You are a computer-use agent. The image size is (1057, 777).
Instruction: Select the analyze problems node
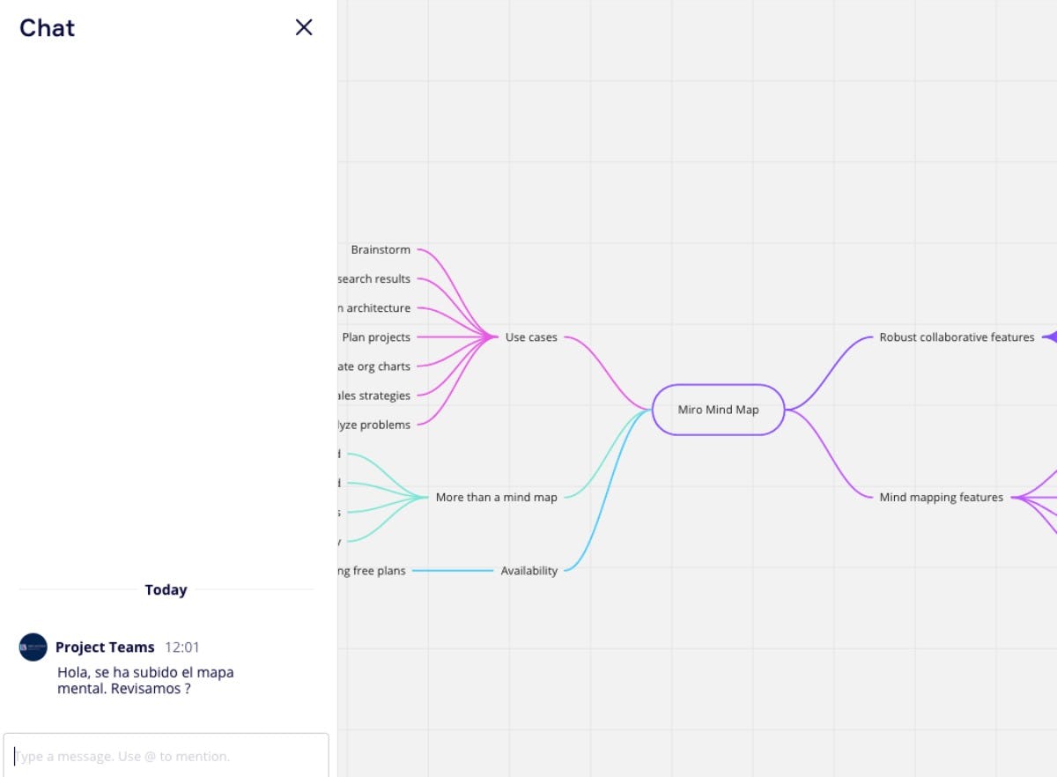(x=371, y=424)
